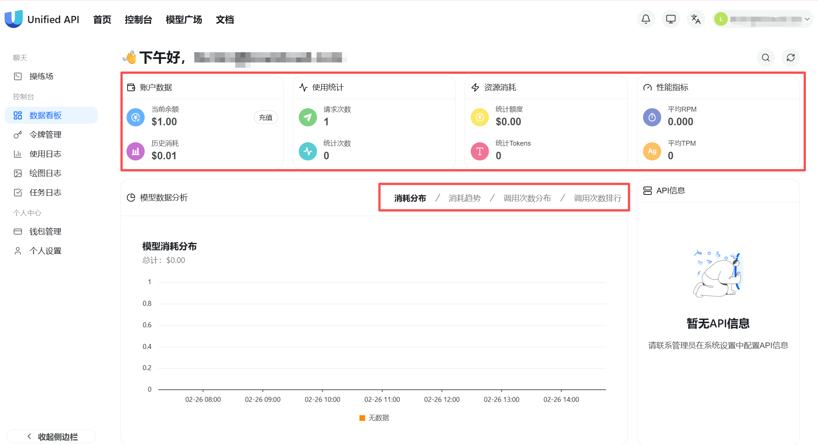Click the monitor theme switch icon

coord(671,19)
